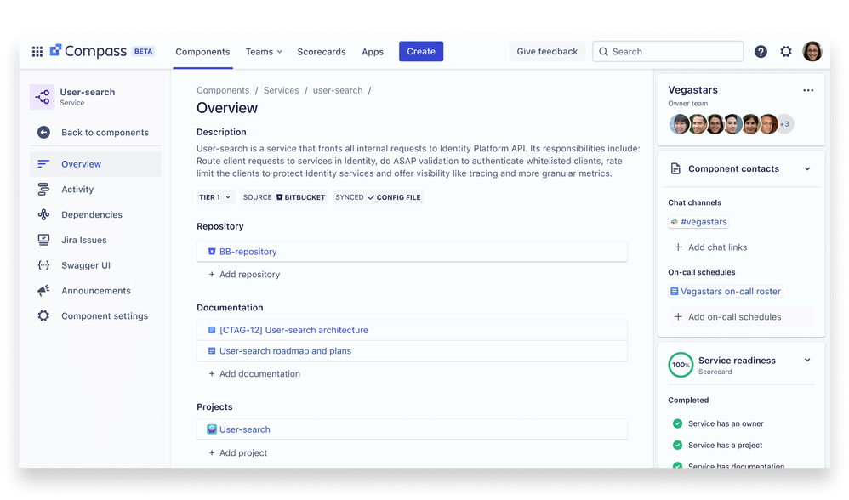Click Add documentation
This screenshot has width=849, height=500.
point(254,374)
